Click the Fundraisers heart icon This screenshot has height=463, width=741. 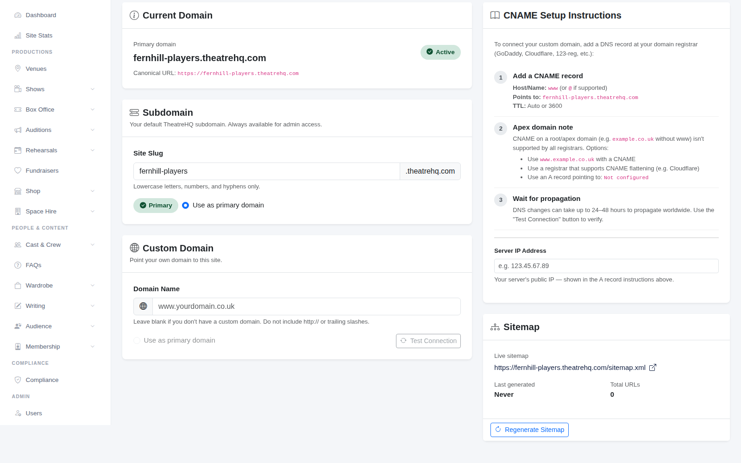pyautogui.click(x=18, y=171)
